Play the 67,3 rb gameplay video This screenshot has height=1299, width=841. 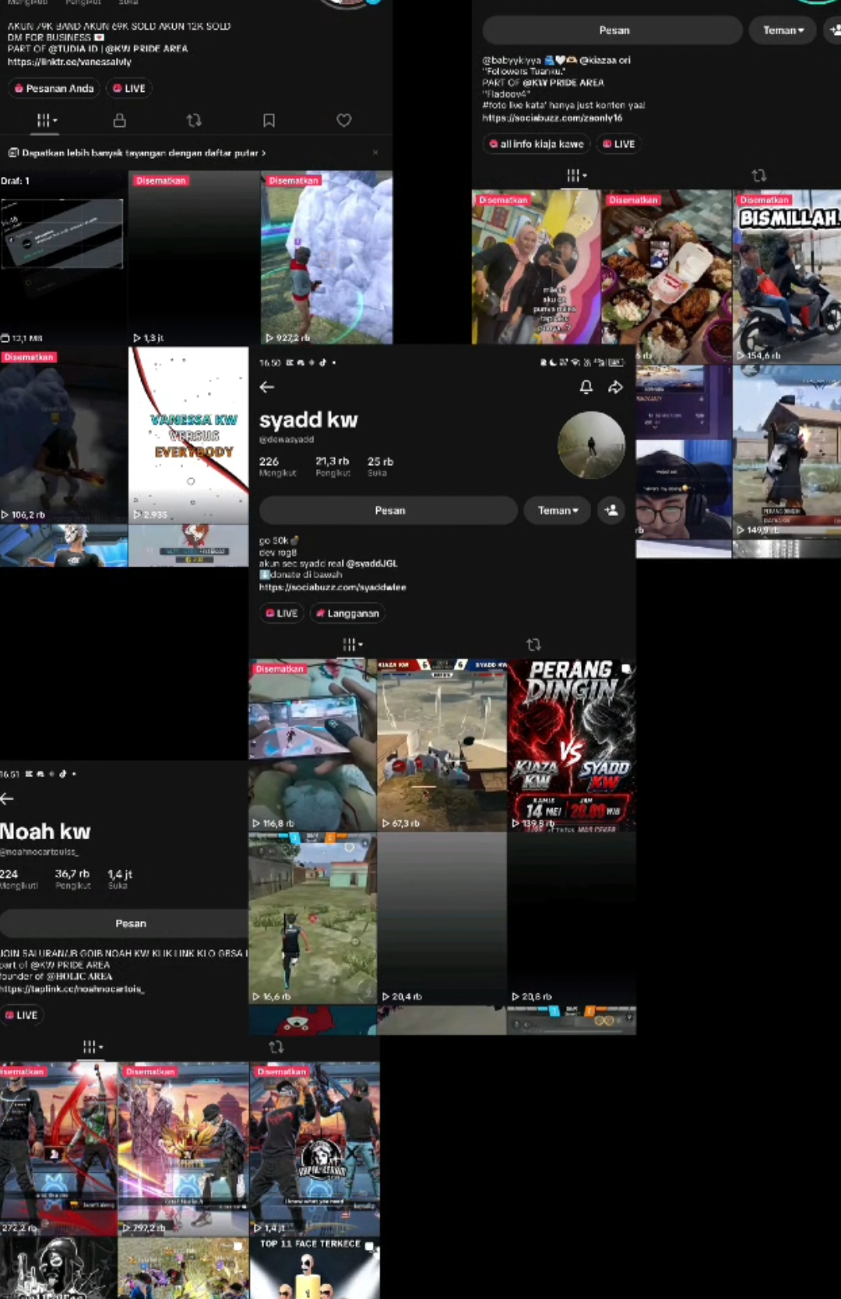pyautogui.click(x=442, y=746)
